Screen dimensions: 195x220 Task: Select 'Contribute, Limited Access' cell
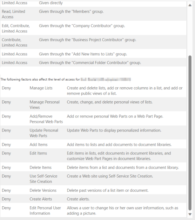(15, 42)
